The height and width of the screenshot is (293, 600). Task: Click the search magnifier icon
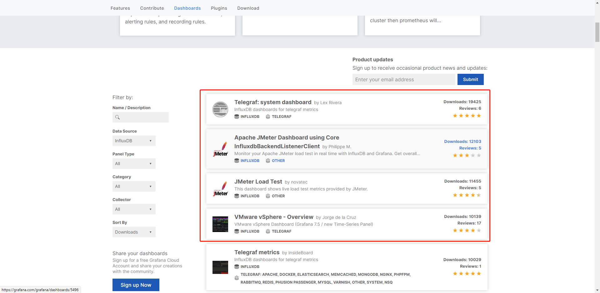coord(117,117)
